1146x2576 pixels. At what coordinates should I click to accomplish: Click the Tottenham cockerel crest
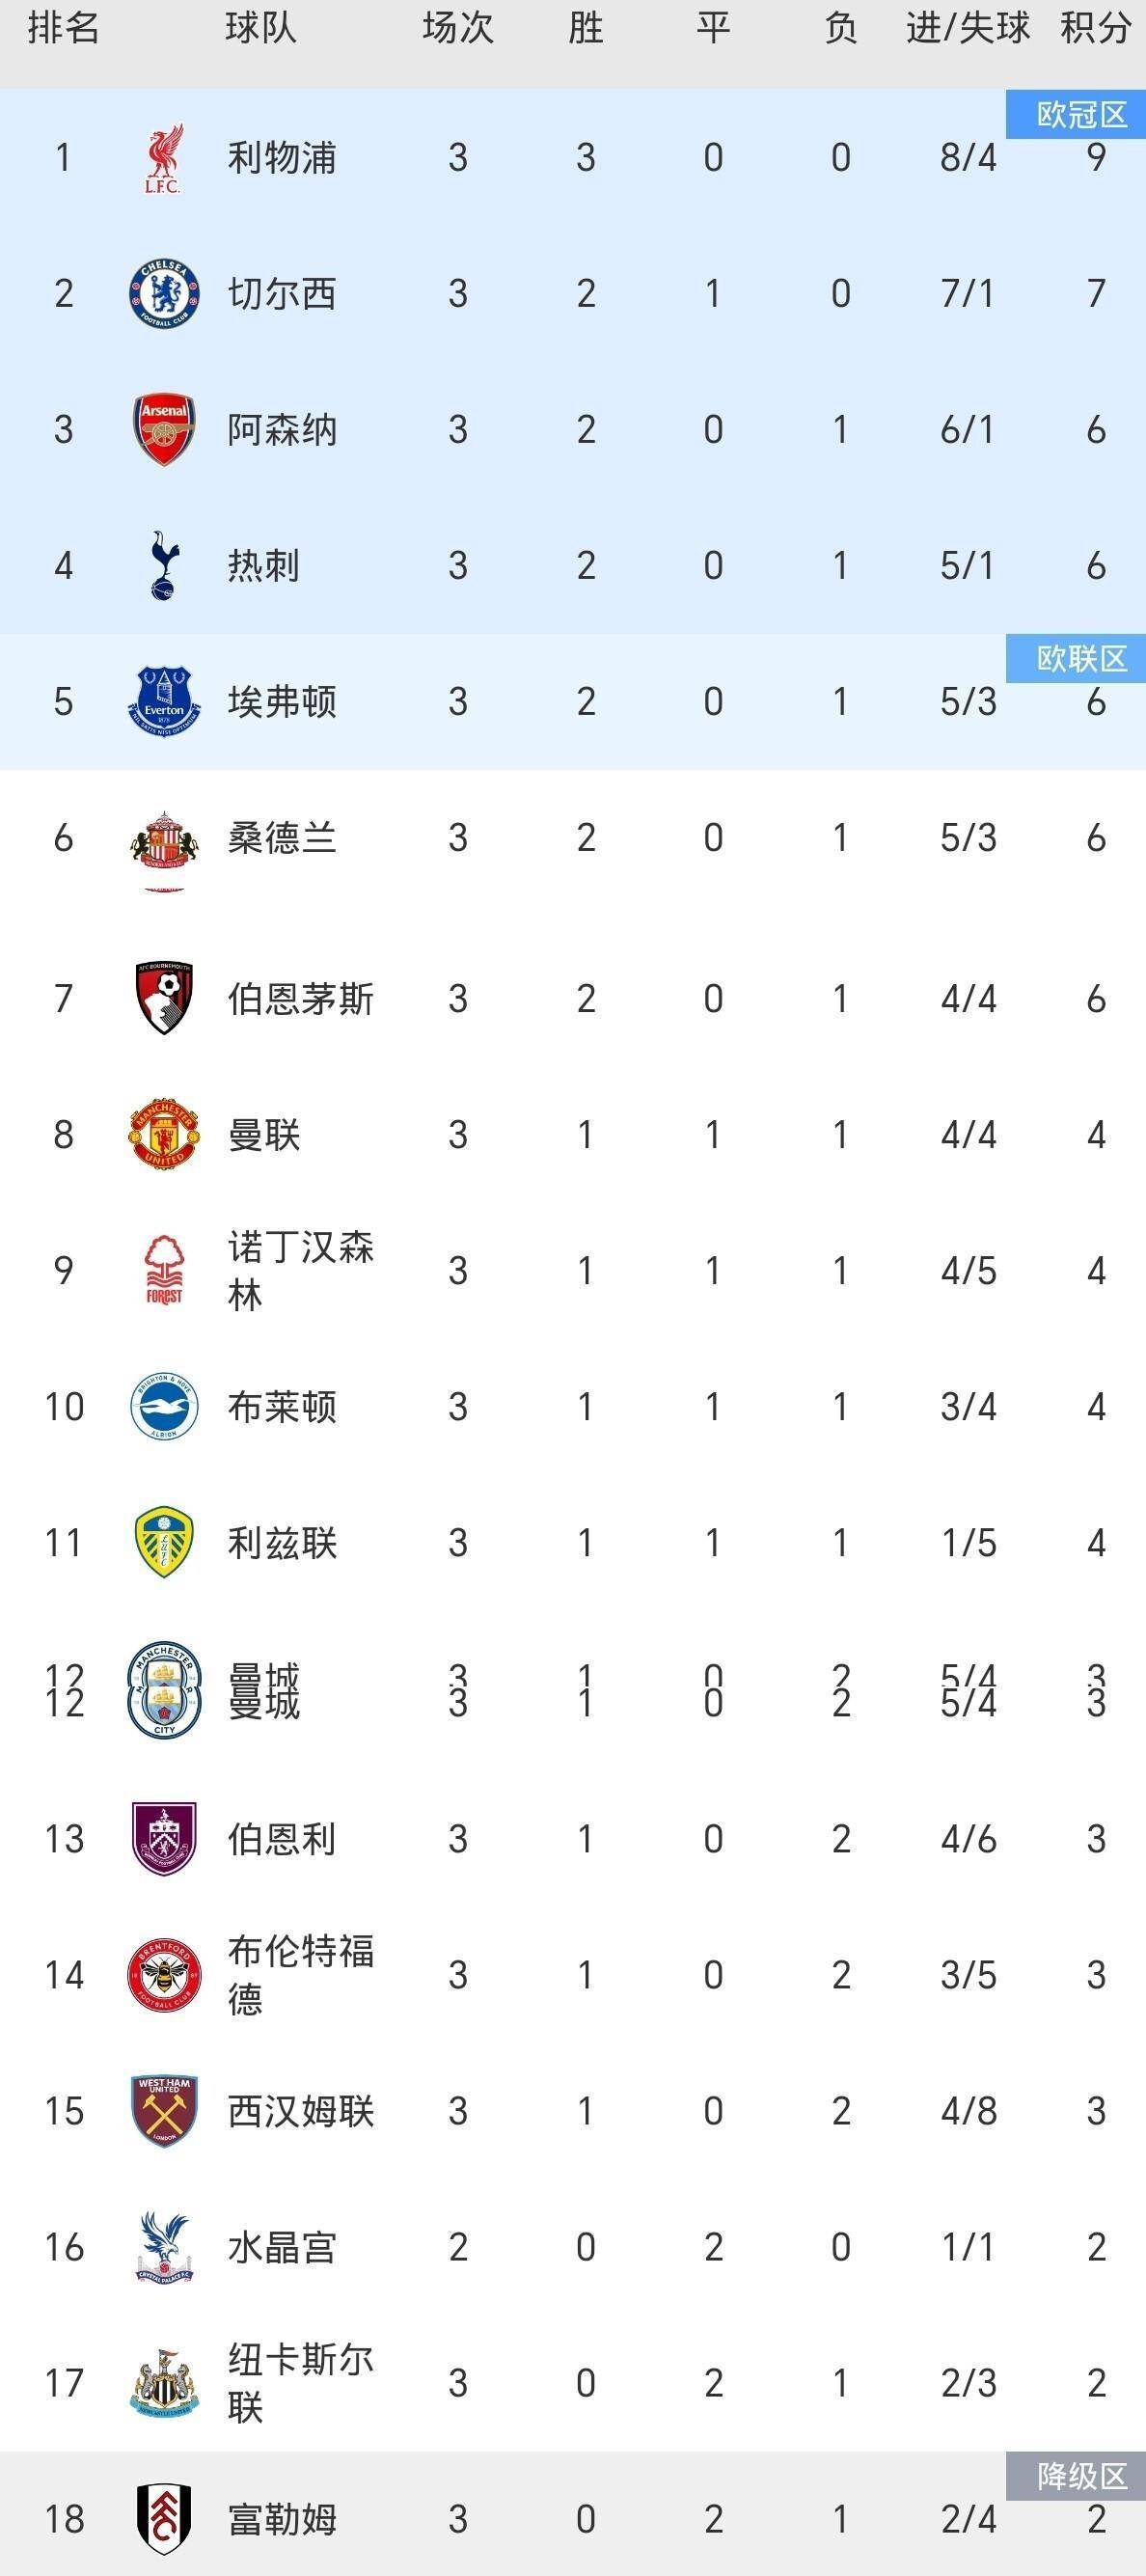(164, 566)
